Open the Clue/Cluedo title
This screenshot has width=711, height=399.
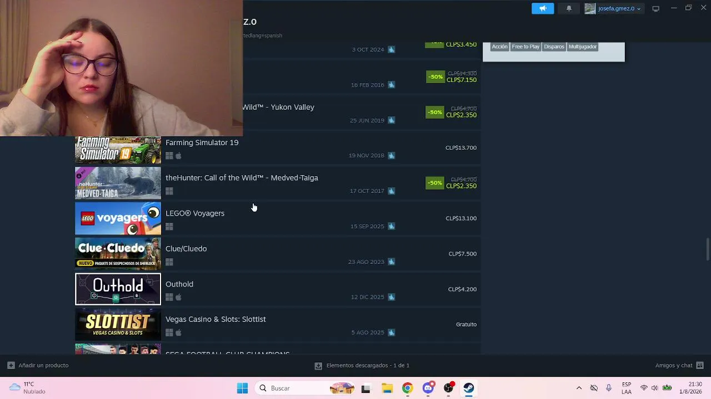[x=186, y=249]
